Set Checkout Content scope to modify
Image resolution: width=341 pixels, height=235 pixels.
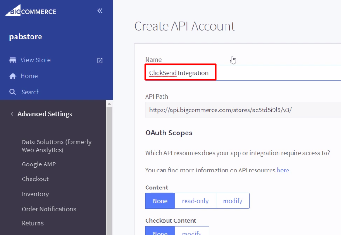click(192, 231)
